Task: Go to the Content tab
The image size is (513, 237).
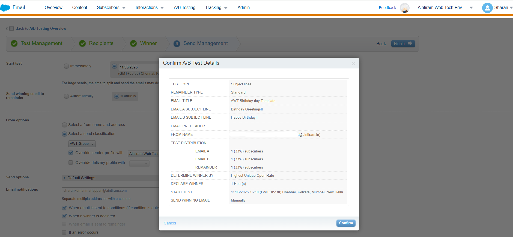Action: [80, 8]
